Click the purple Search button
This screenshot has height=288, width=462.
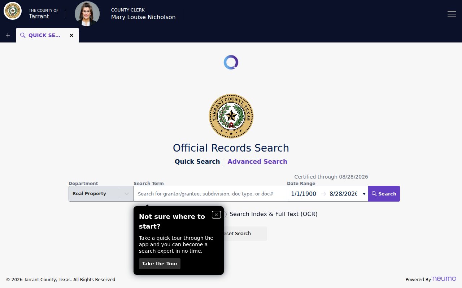click(384, 194)
